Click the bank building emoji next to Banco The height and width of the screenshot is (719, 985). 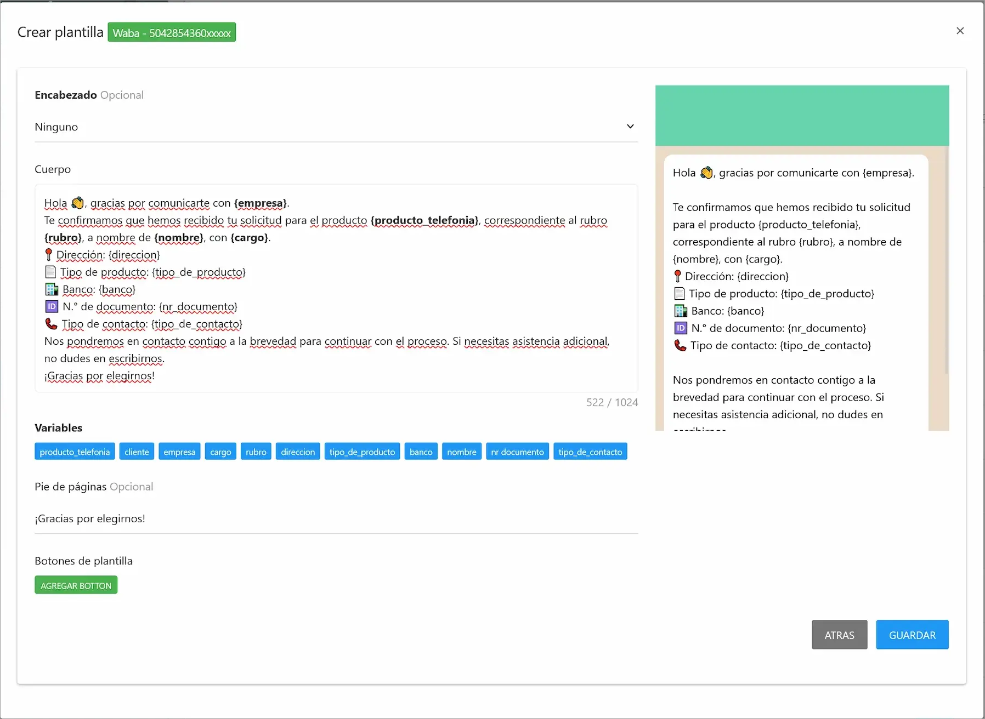click(x=51, y=289)
